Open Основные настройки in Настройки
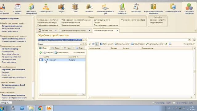Screen dimensions: 197x111 pos(158,20)
